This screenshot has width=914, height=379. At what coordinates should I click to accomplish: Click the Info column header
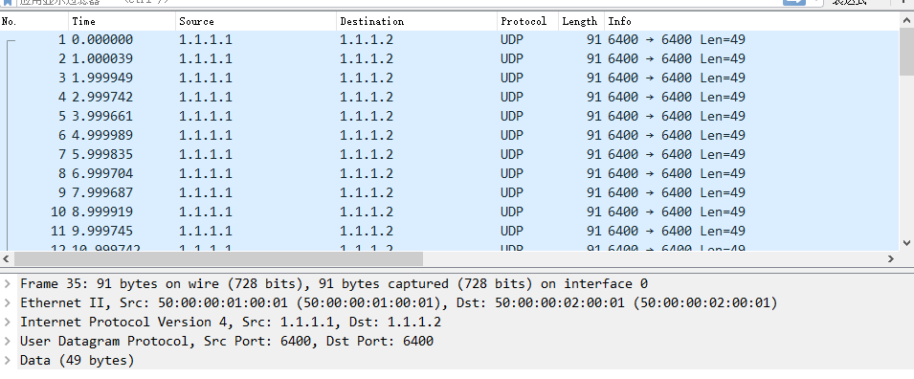[752, 22]
